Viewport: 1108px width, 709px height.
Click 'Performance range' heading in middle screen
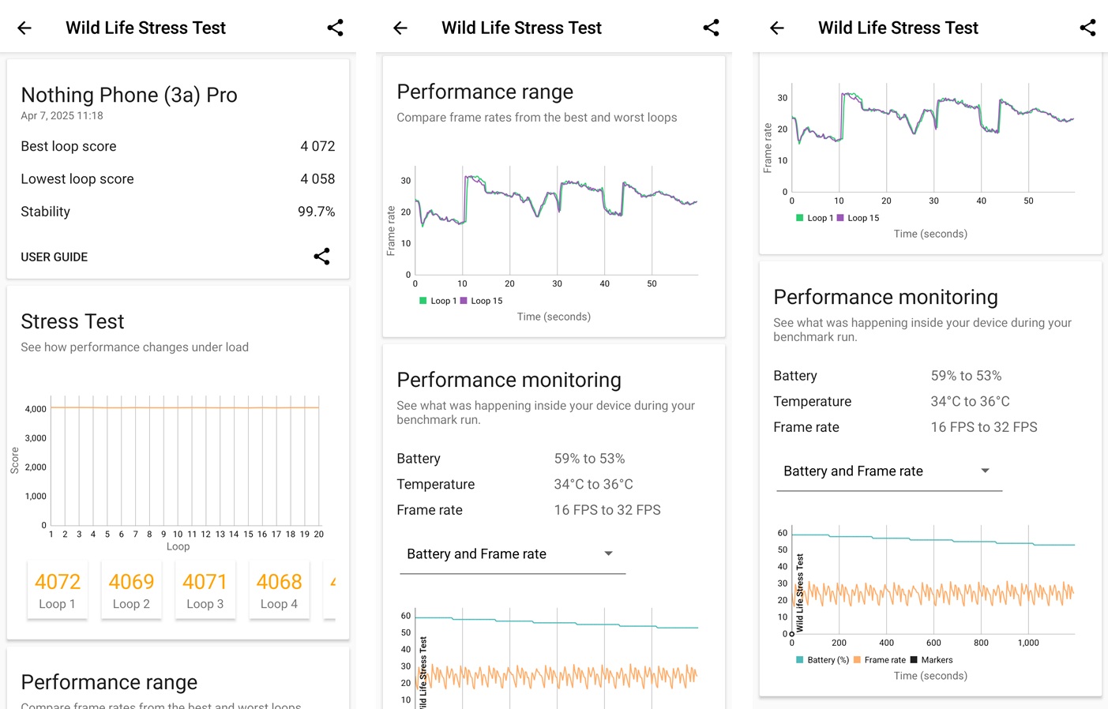click(485, 92)
